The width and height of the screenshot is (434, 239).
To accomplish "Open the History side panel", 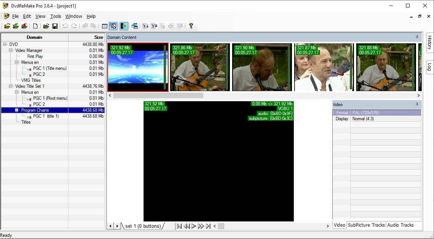I will click(x=430, y=43).
